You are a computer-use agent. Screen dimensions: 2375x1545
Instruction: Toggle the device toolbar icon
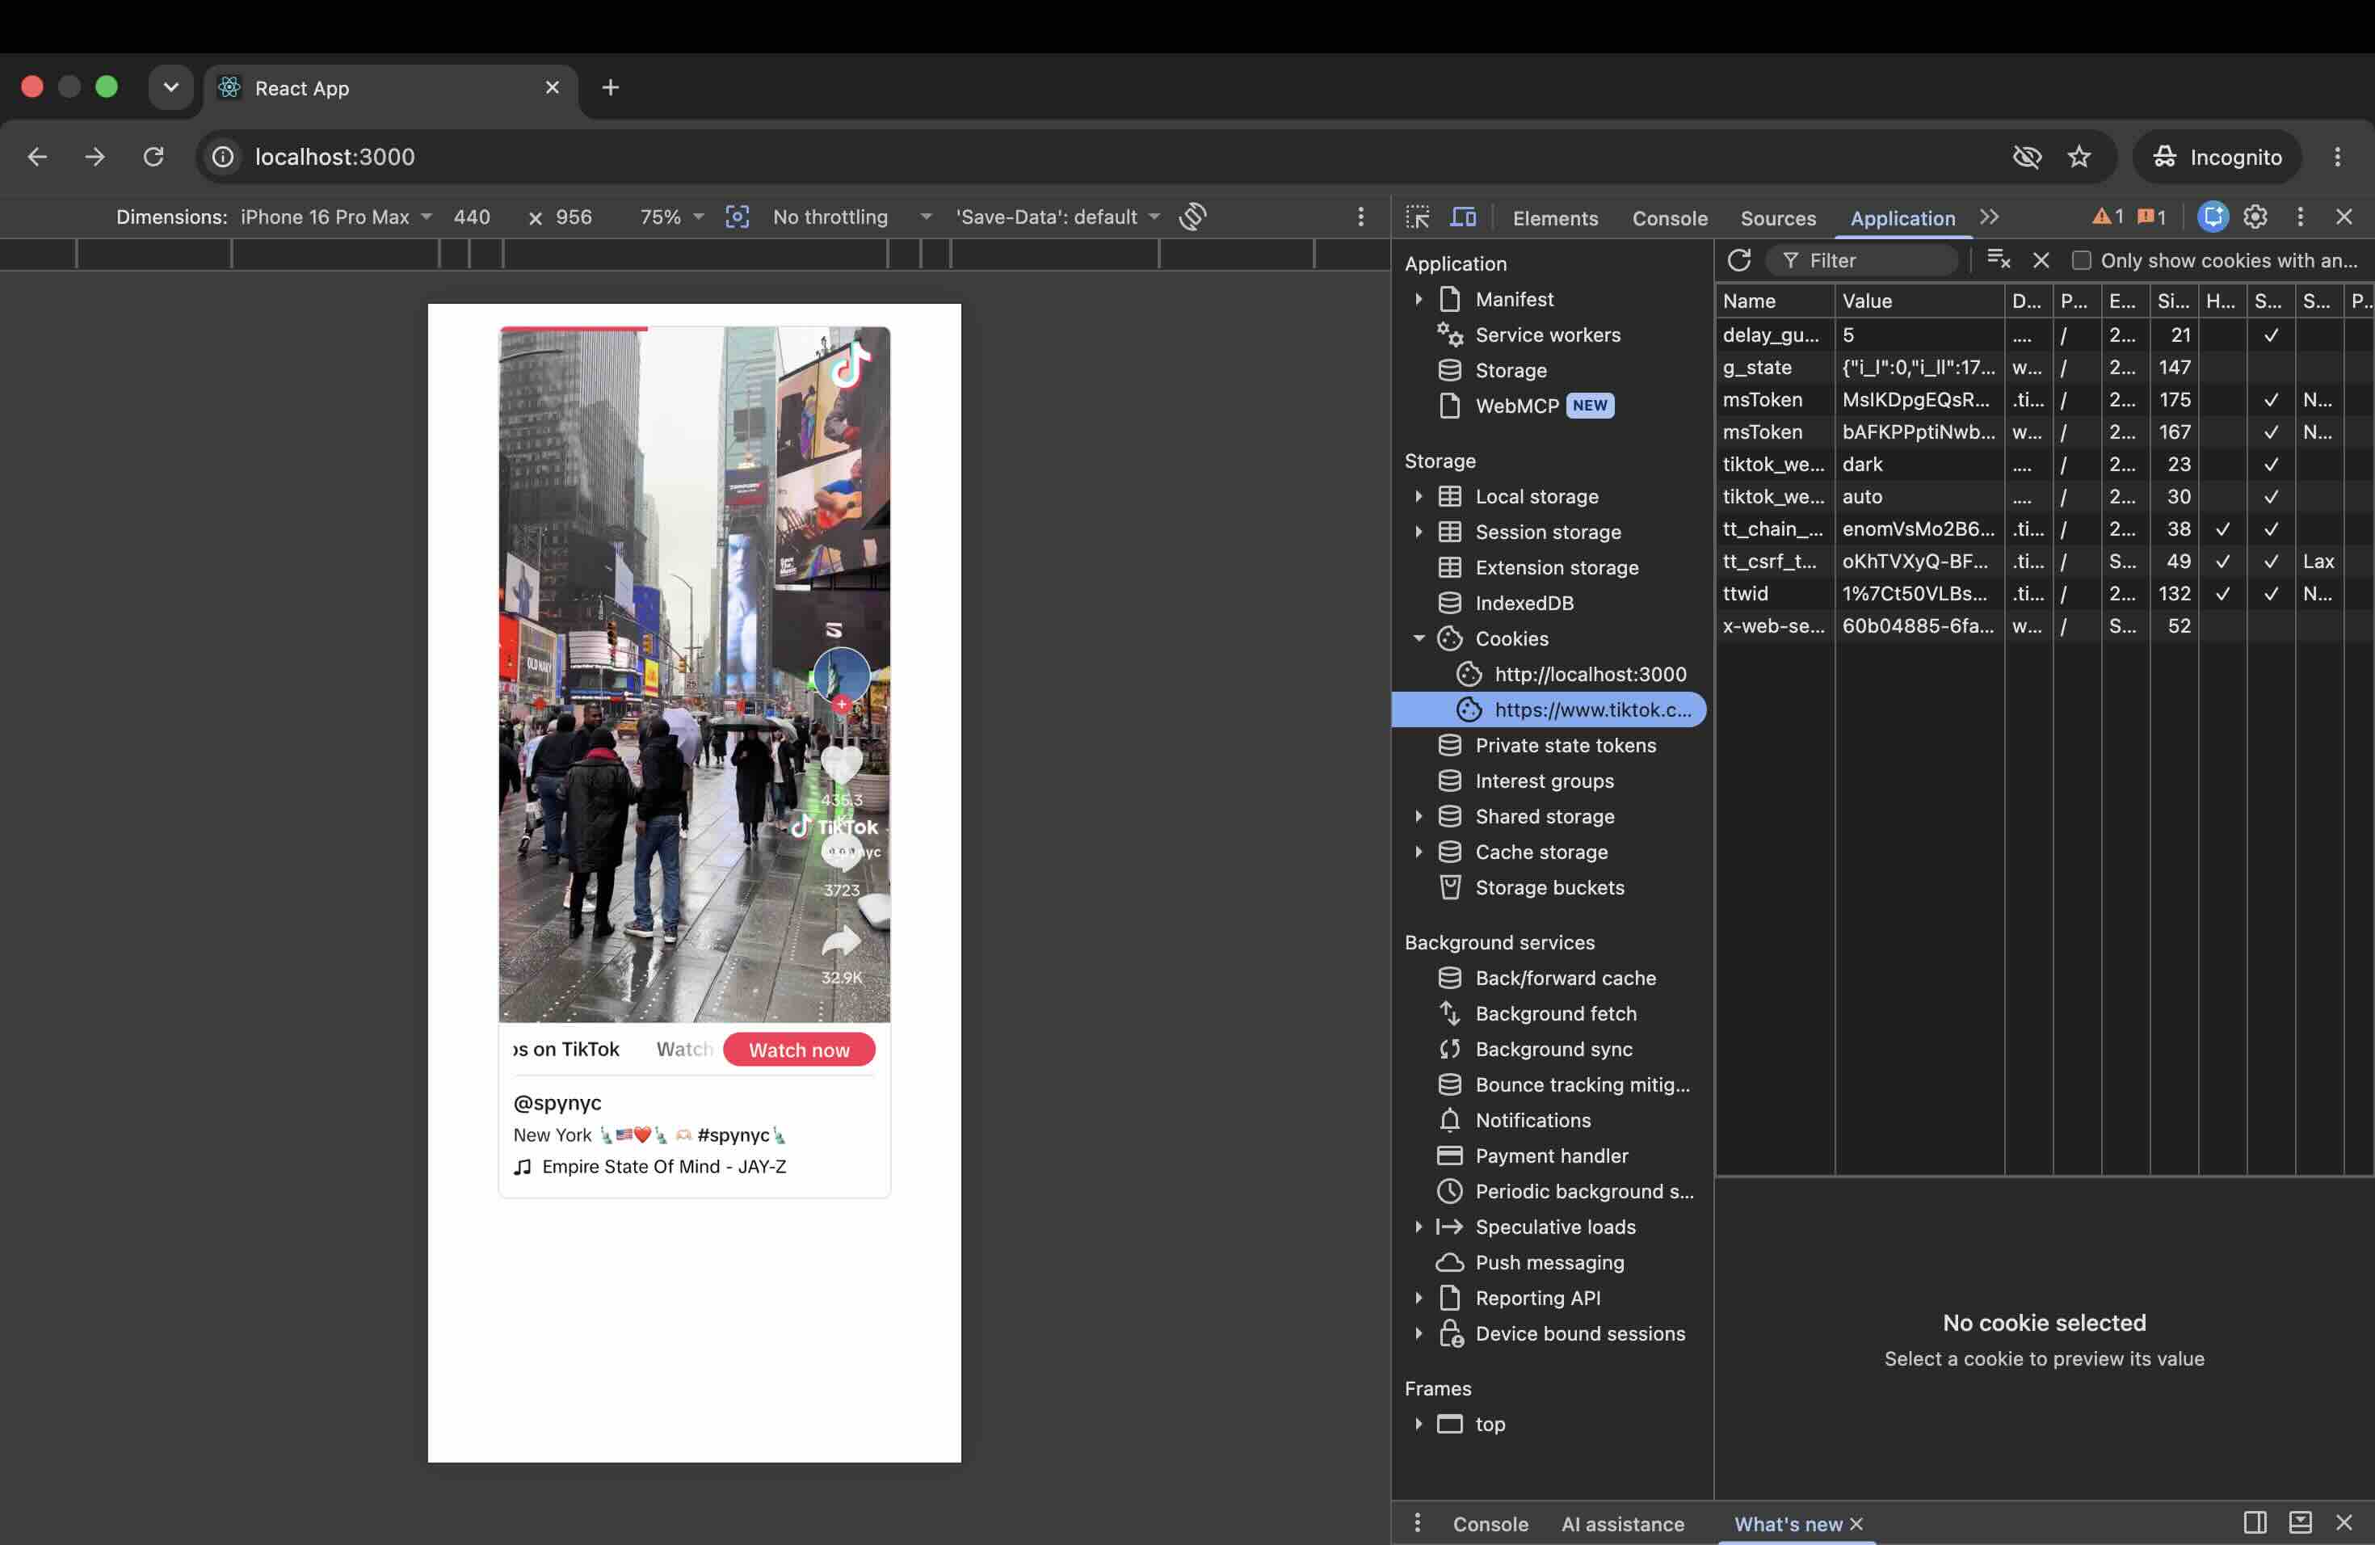coord(1463,217)
